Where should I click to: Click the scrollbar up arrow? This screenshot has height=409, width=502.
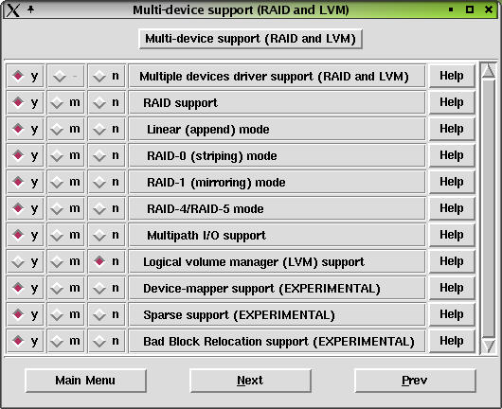tap(489, 71)
